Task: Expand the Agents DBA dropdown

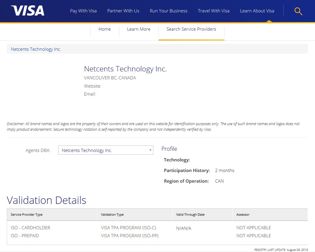Action: pos(103,150)
